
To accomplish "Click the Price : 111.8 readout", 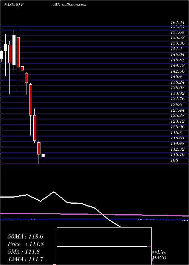I will (x=26, y=244).
